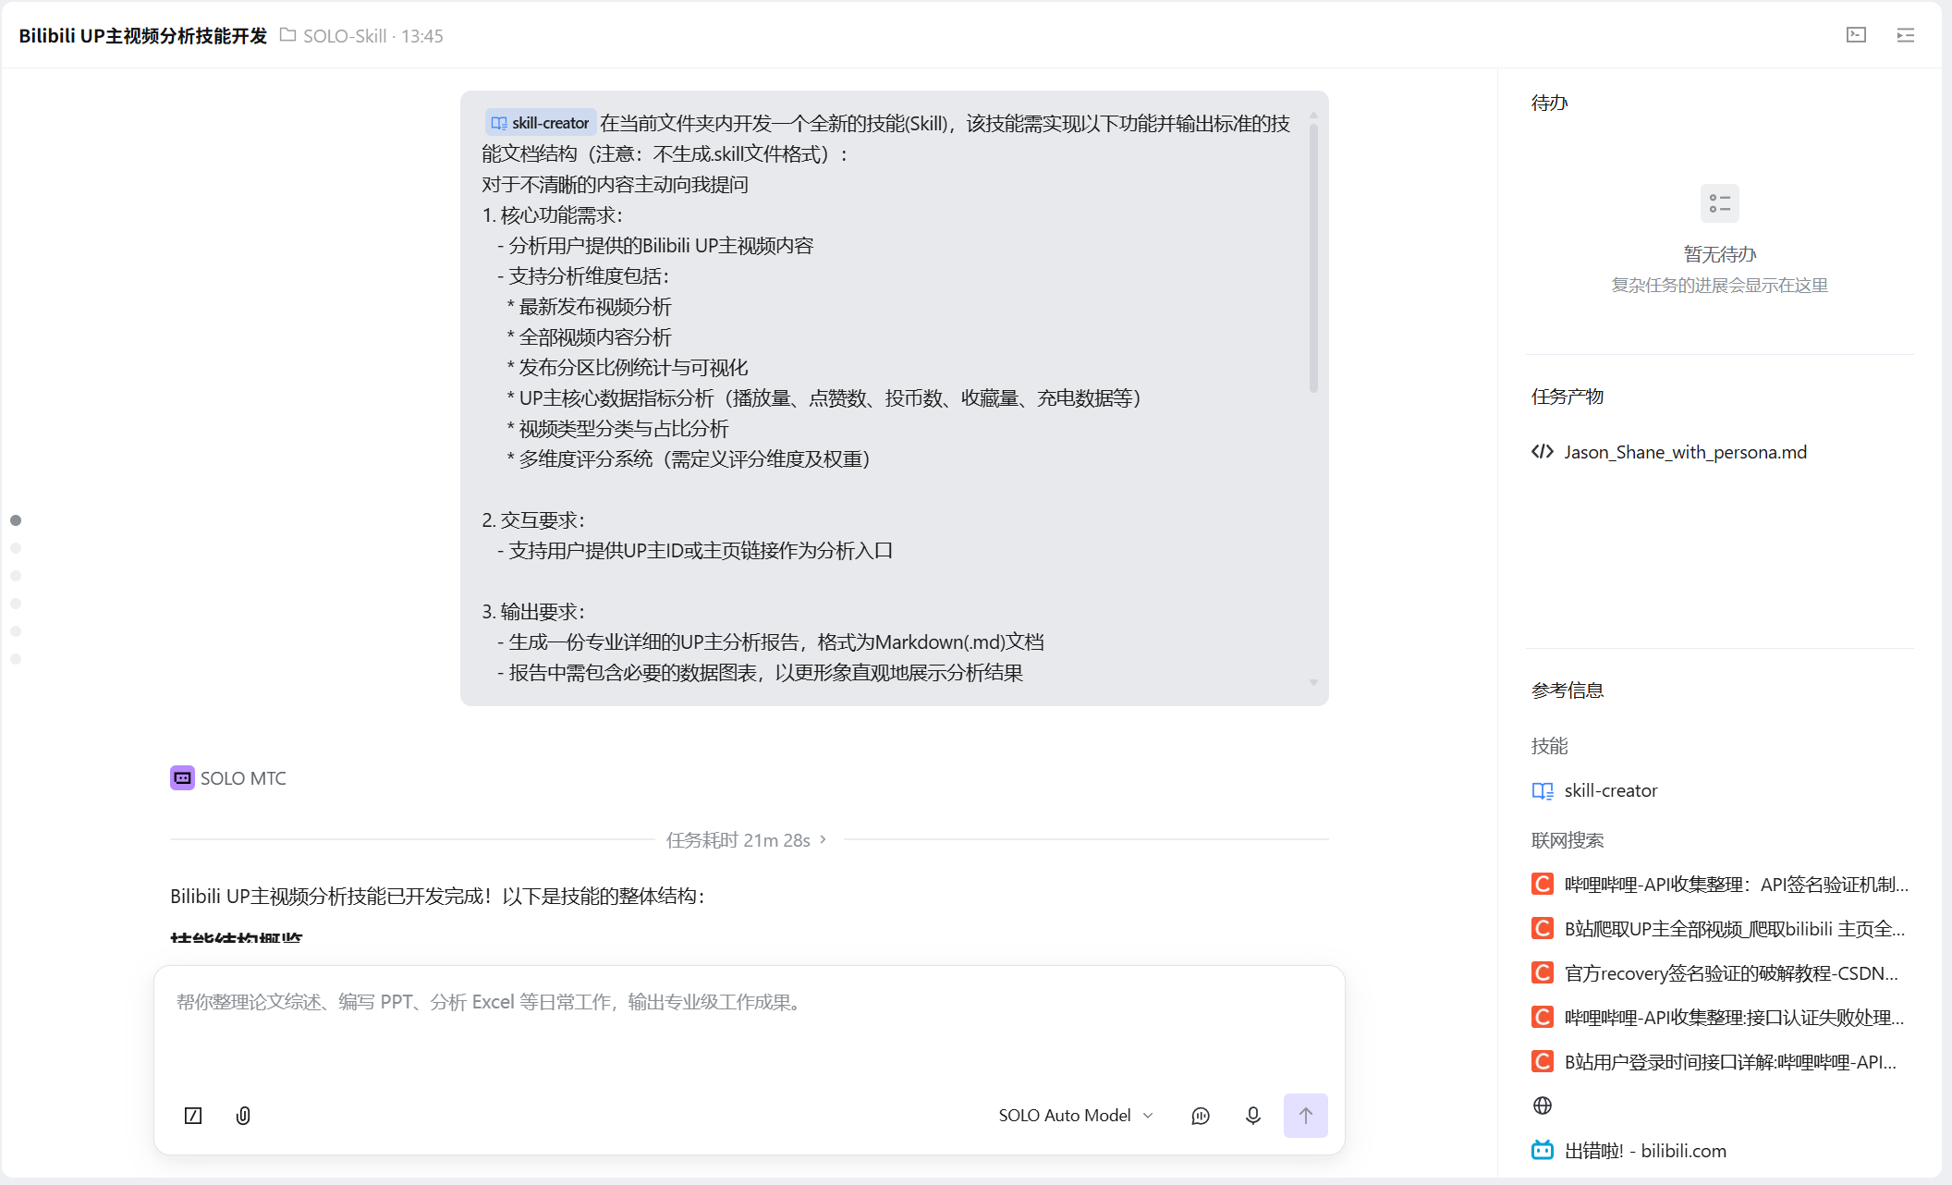Click the chat bubble icon beside model selector
This screenshot has height=1185, width=1952.
point(1201,1116)
